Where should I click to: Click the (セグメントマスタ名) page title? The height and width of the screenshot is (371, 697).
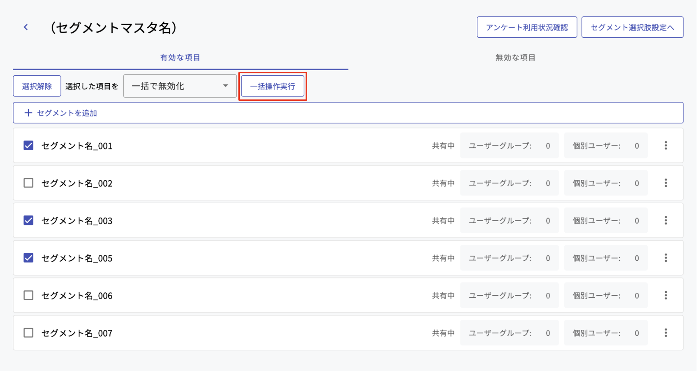coord(113,28)
